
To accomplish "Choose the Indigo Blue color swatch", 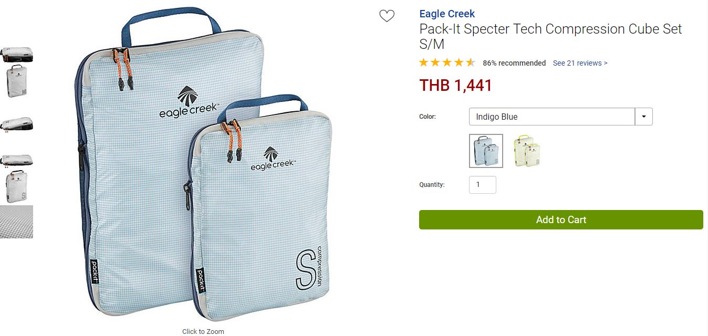I will (486, 151).
